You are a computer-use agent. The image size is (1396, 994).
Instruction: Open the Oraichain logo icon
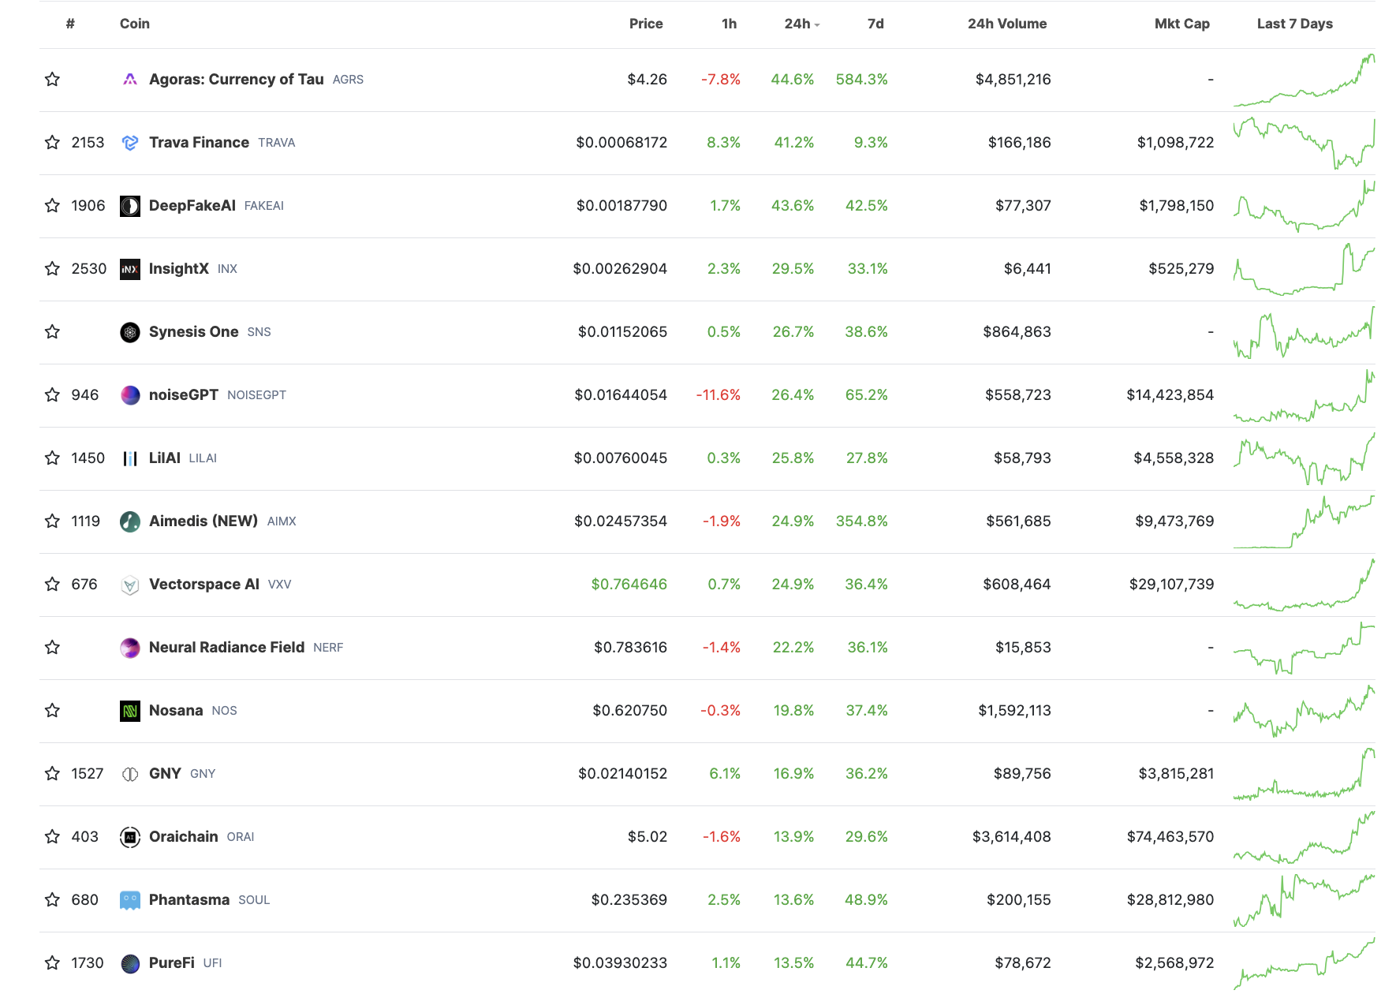130,837
